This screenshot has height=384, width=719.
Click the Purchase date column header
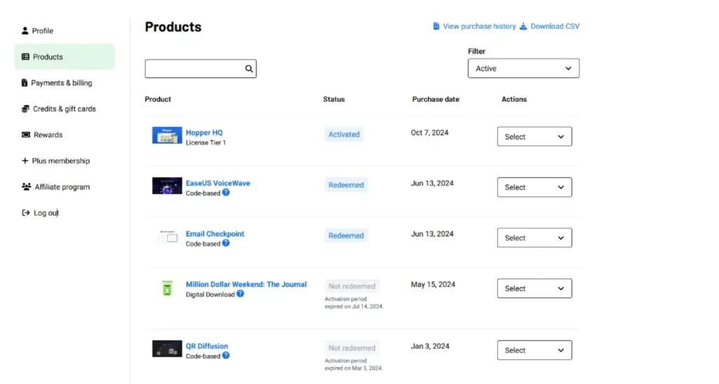[435, 99]
